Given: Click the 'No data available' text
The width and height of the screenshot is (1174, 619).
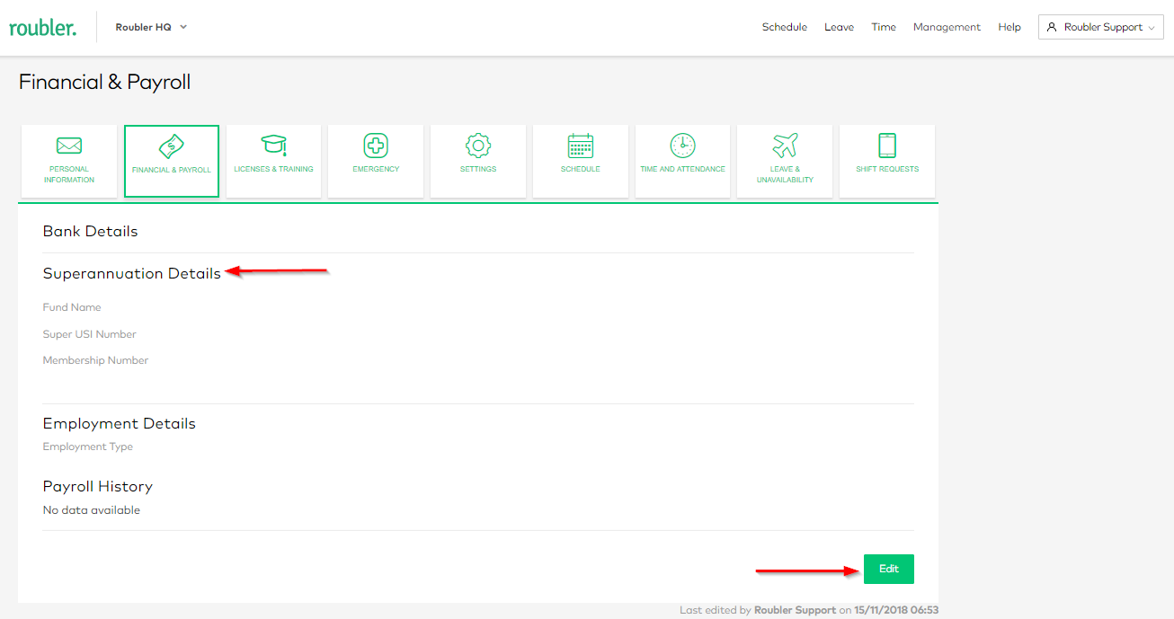Looking at the screenshot, I should click(92, 510).
